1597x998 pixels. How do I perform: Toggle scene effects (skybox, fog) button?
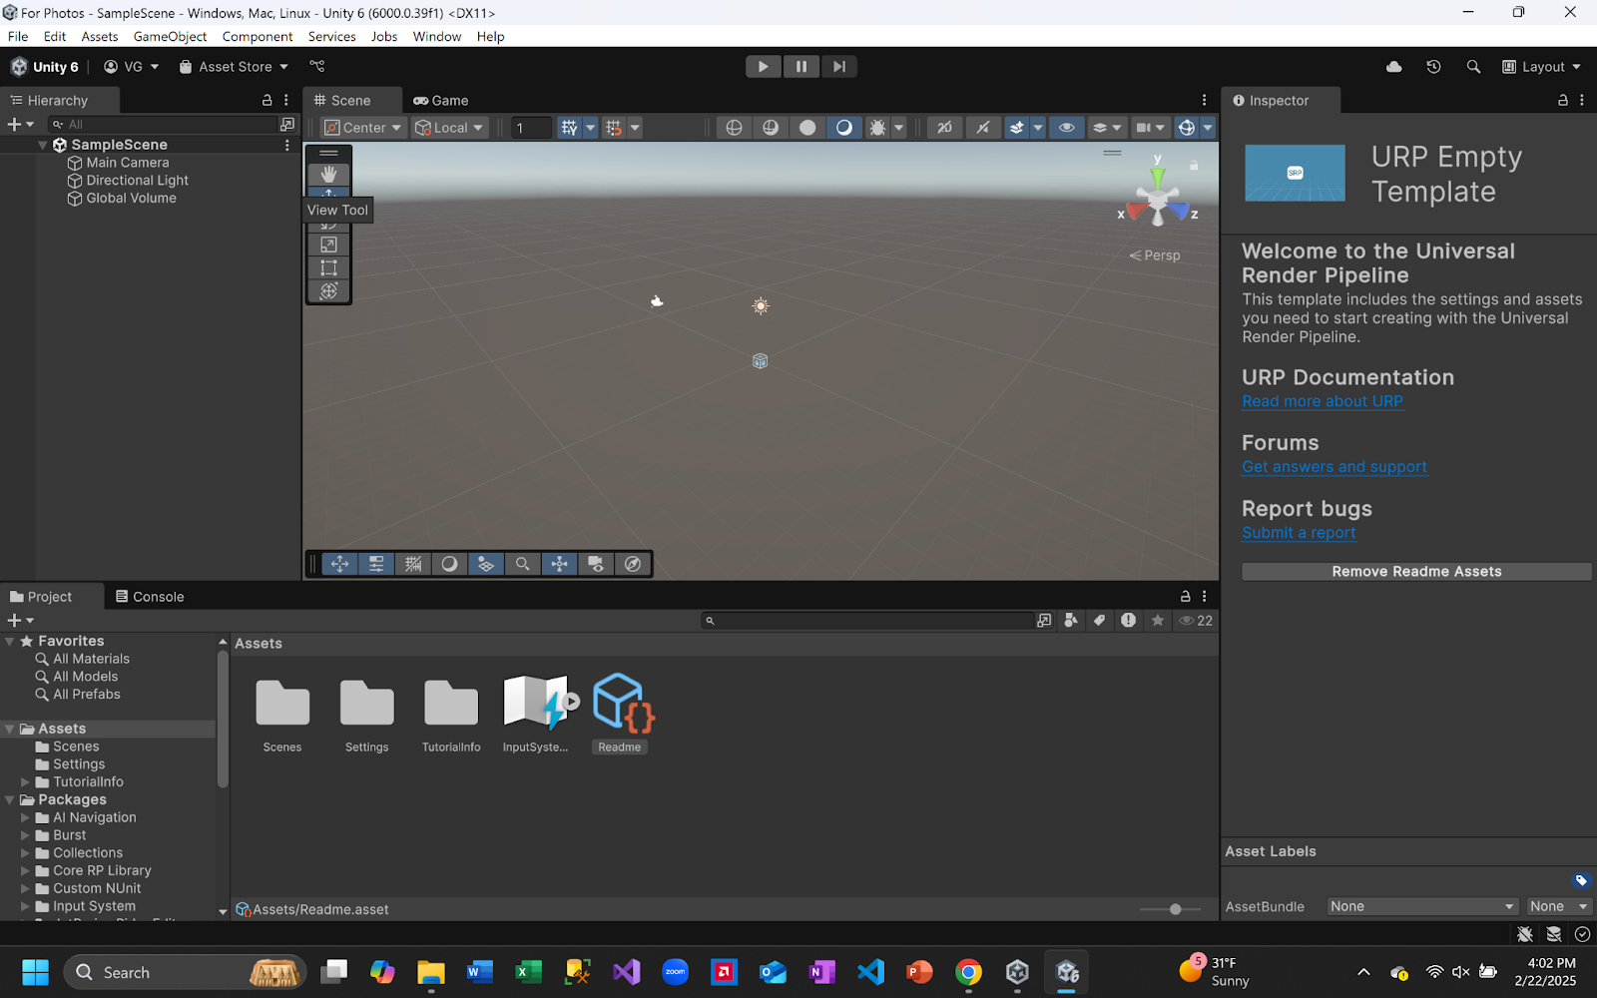(1016, 127)
